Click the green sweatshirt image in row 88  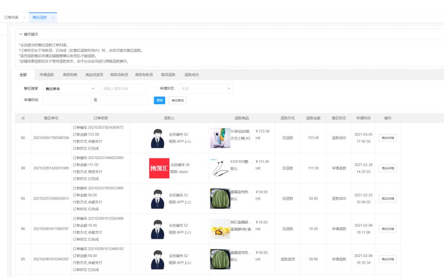click(220, 199)
